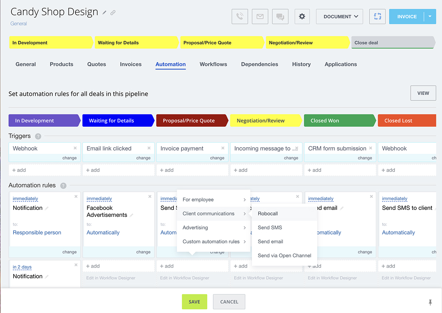This screenshot has height=313, width=442.
Task: Open the DOCUMENT dropdown
Action: [x=339, y=17]
